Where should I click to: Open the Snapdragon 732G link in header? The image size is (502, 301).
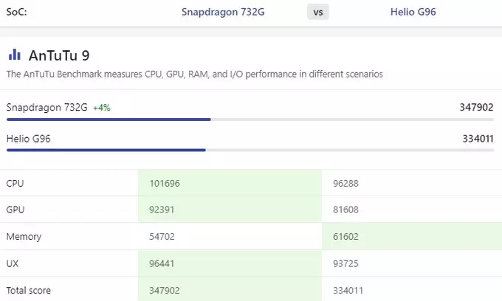[x=223, y=12]
